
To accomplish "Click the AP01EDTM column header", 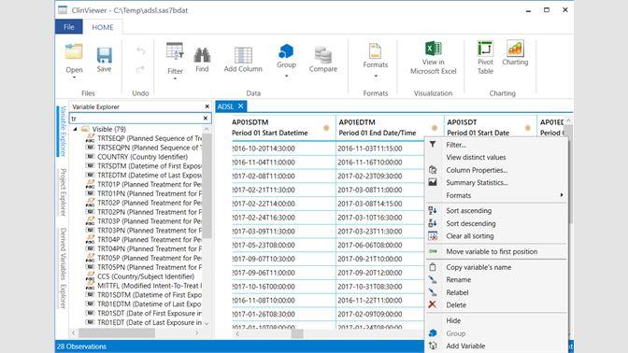I will (x=390, y=127).
